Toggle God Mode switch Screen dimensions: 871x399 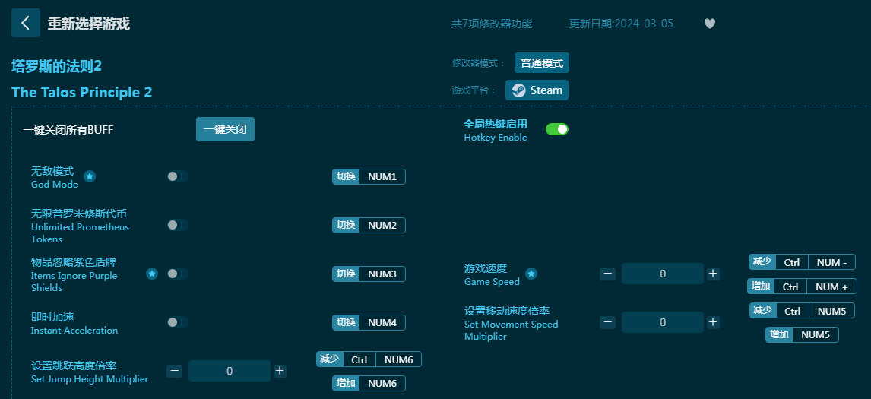click(x=178, y=177)
